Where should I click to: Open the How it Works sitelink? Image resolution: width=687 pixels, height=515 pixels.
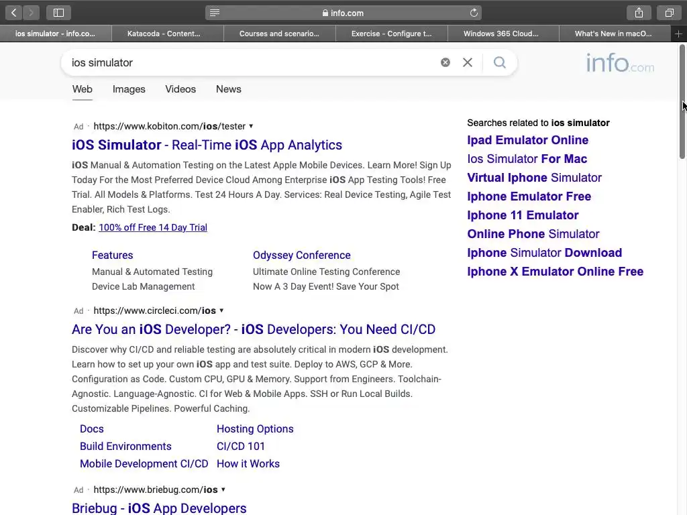248,464
